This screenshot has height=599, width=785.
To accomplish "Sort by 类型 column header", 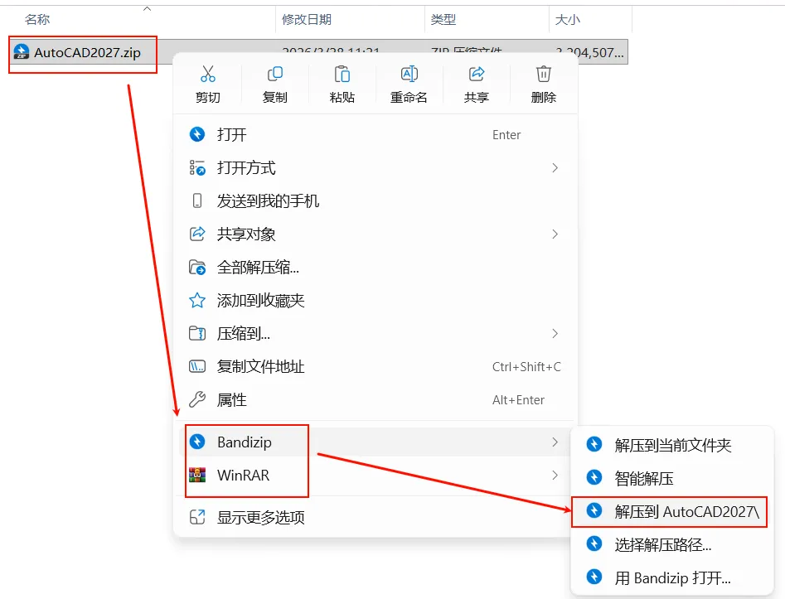I will (x=443, y=20).
